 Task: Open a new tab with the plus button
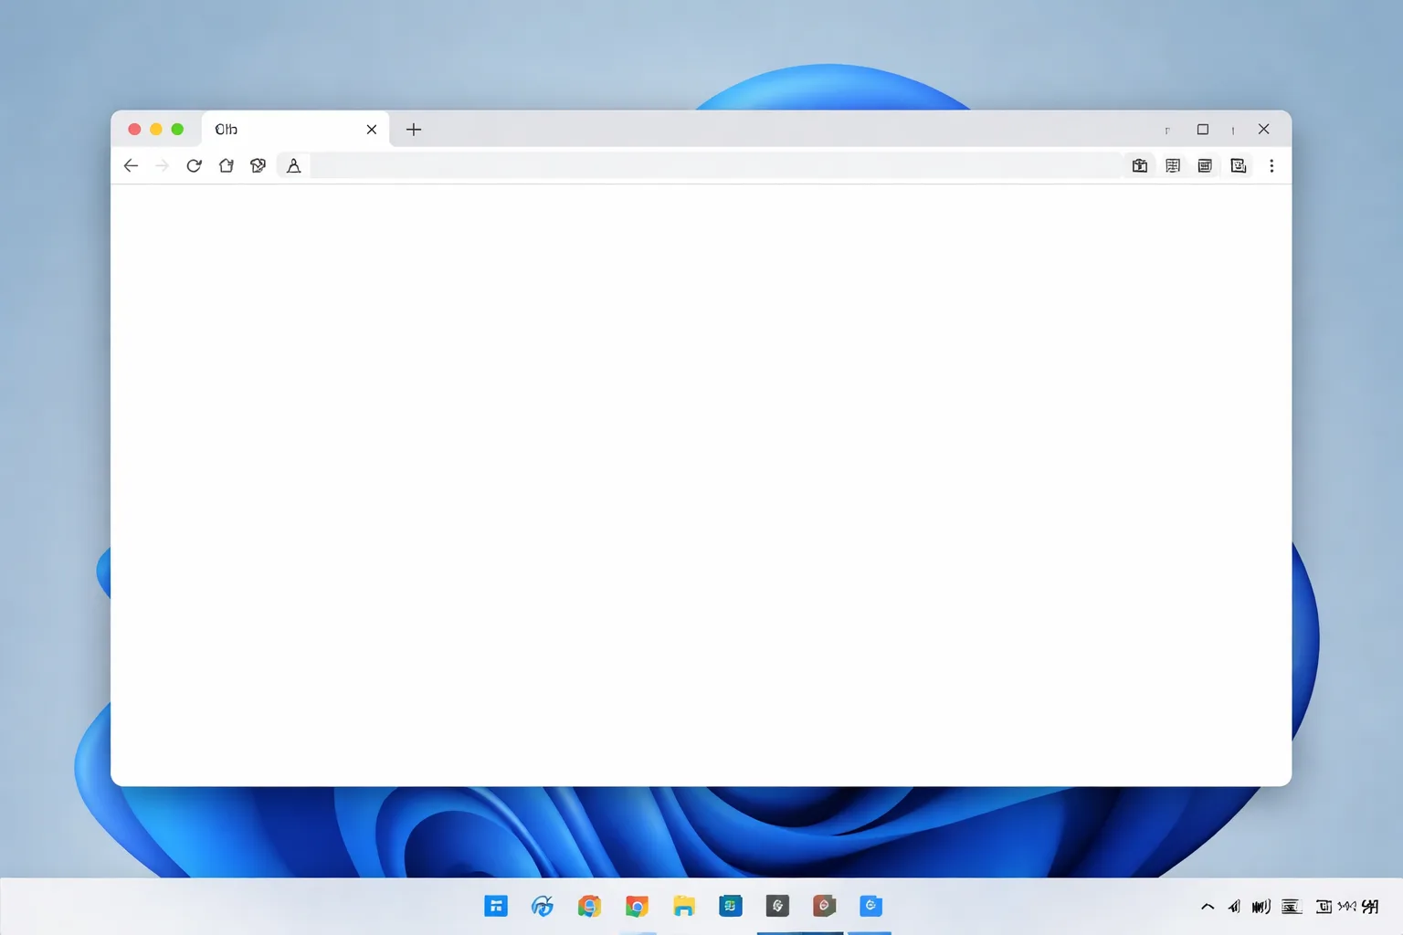[414, 129]
